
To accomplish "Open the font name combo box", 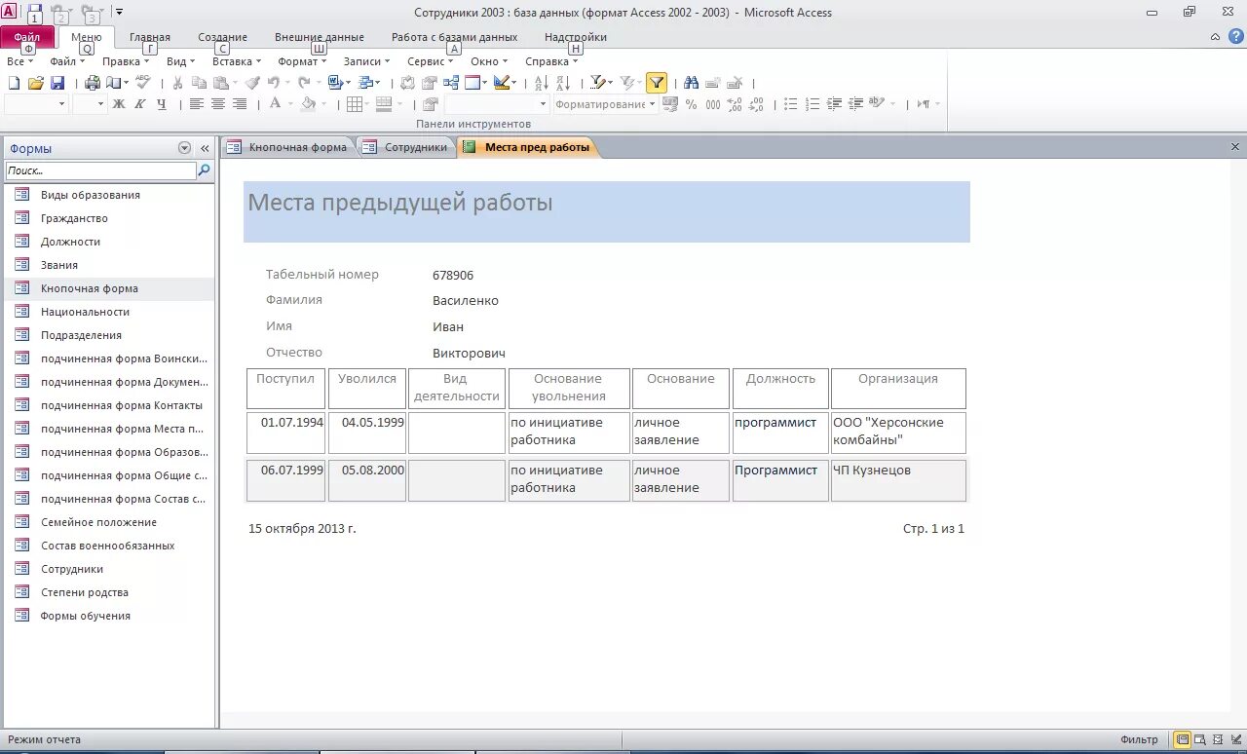I will click(x=36, y=104).
